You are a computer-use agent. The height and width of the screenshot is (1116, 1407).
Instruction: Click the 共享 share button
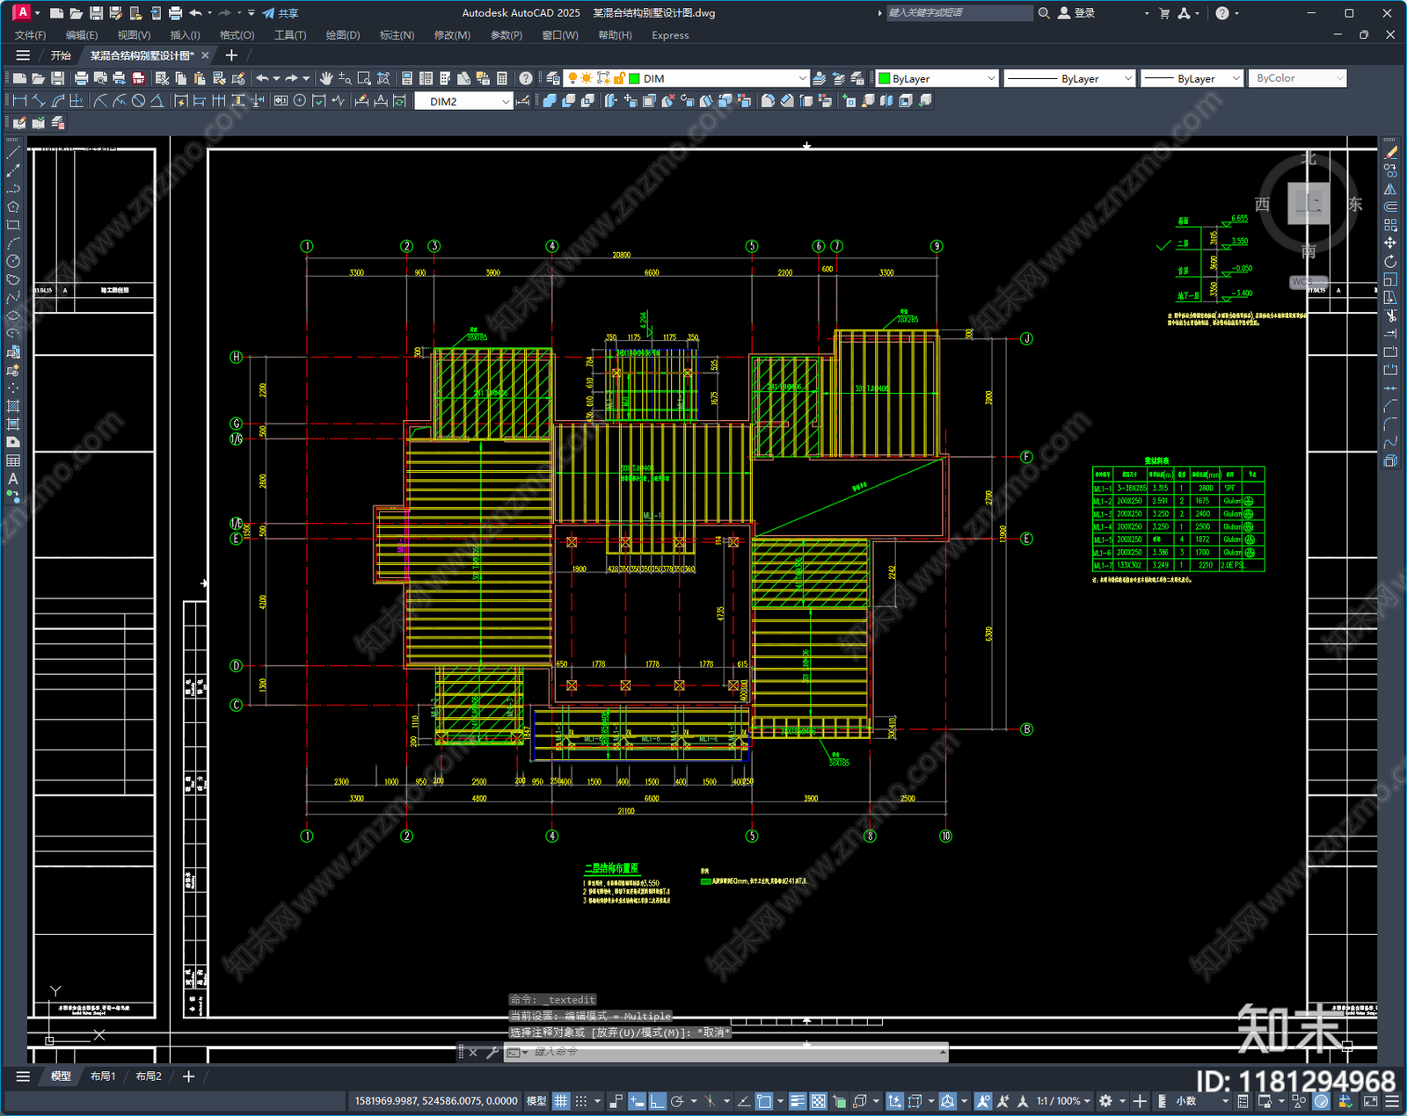281,13
